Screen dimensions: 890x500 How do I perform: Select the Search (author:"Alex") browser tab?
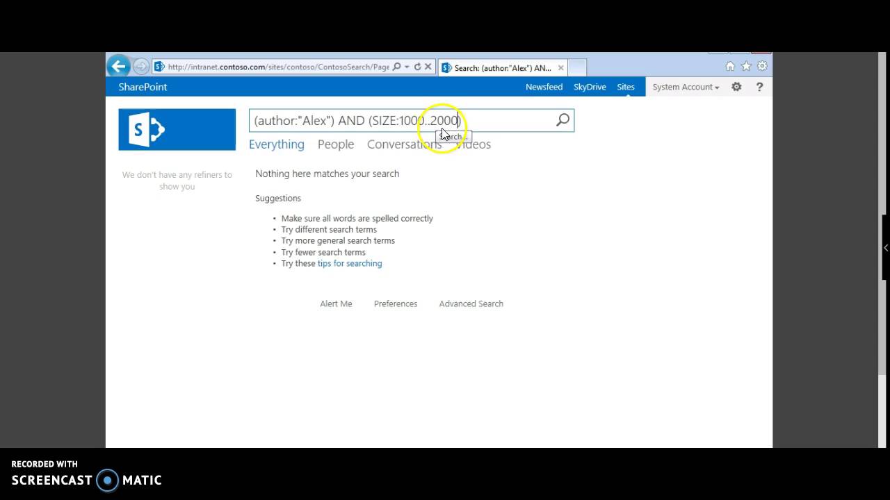[x=502, y=67]
